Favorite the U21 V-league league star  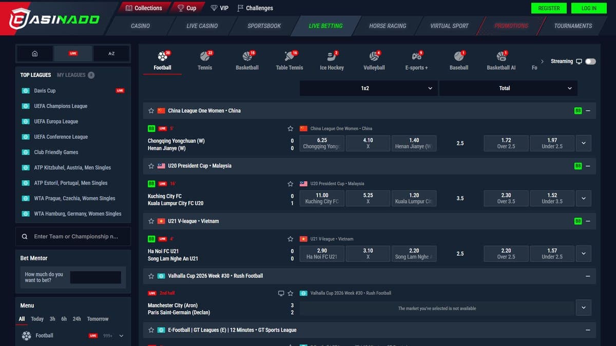click(x=151, y=221)
